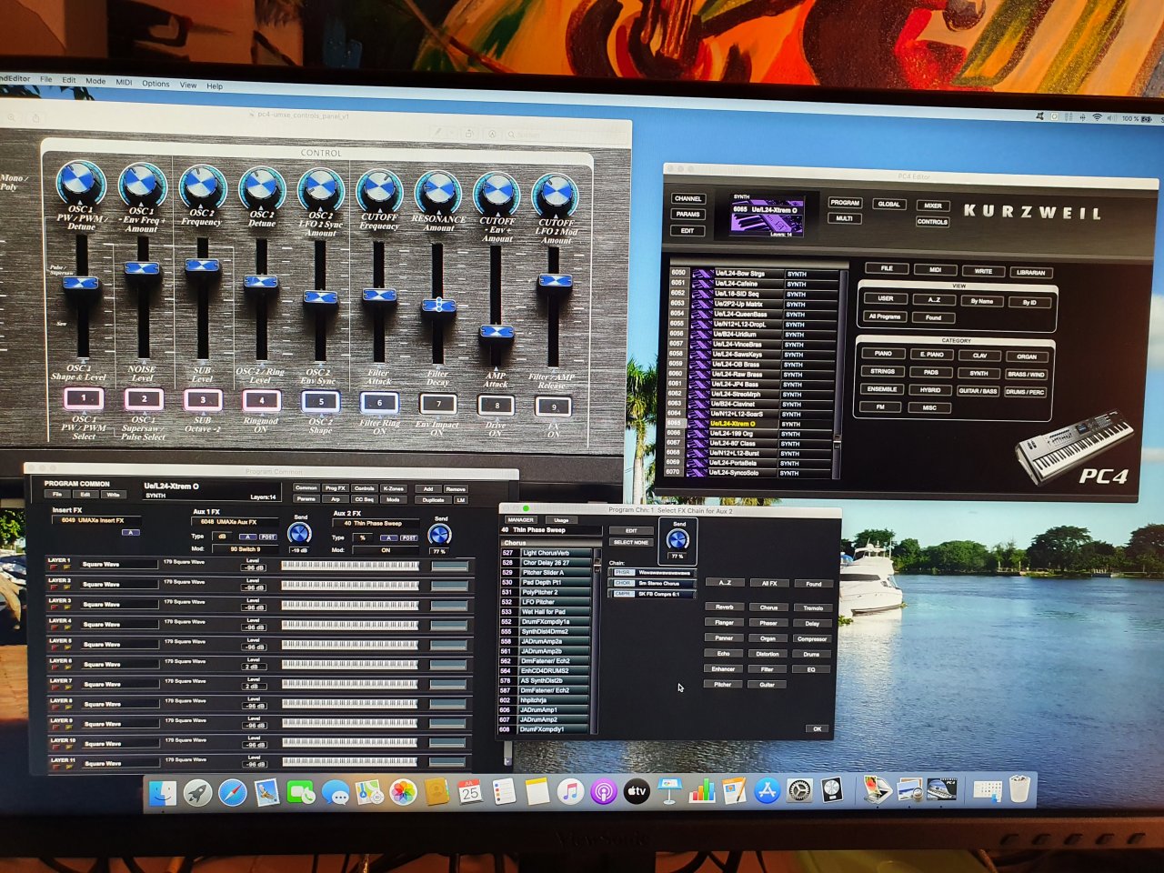Select Wet Hall for Pad in FX list
This screenshot has height=873, width=1164.
point(544,612)
